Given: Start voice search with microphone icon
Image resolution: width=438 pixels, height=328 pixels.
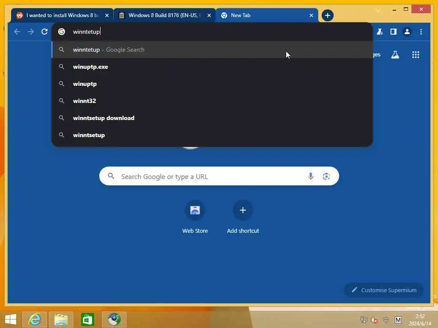Looking at the screenshot, I should coord(311,176).
